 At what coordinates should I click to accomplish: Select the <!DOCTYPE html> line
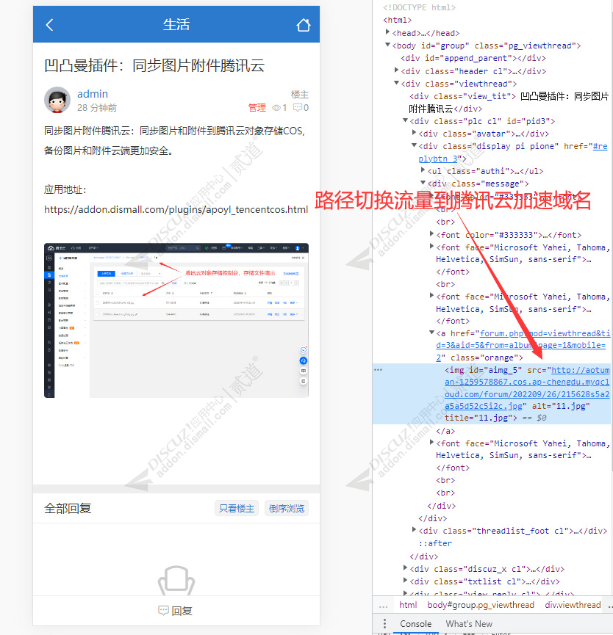click(x=419, y=7)
